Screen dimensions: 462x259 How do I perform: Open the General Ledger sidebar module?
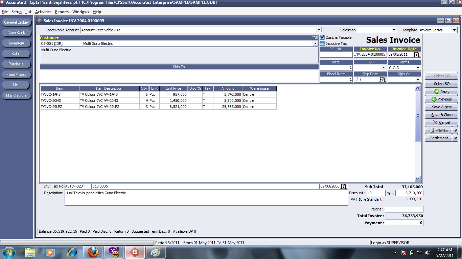(x=16, y=22)
